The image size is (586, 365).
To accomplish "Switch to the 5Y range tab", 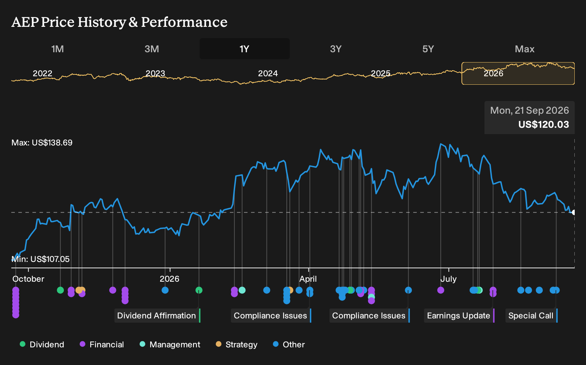I will (x=428, y=49).
